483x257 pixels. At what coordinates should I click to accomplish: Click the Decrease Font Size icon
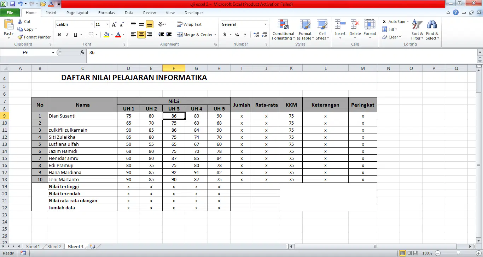click(122, 24)
